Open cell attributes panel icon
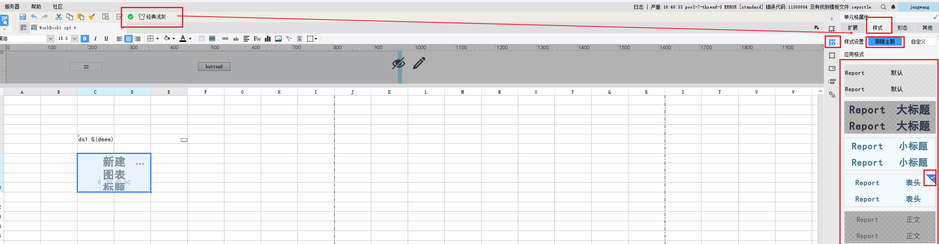939x244 pixels. pyautogui.click(x=832, y=42)
